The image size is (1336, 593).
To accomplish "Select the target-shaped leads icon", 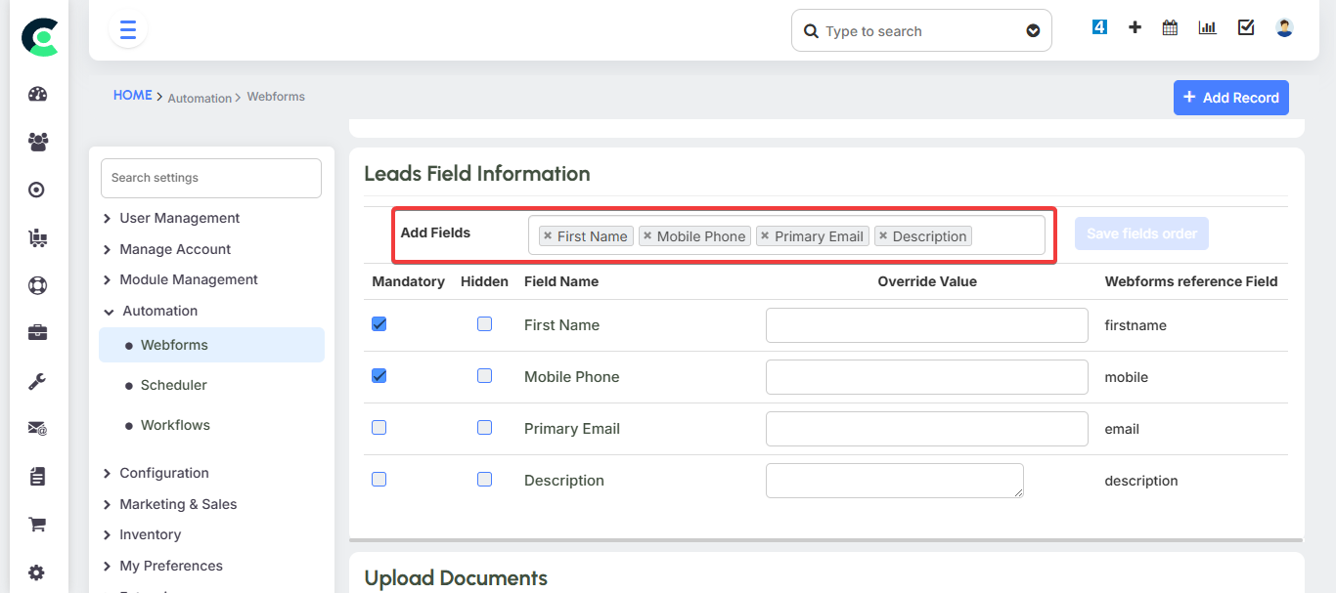I will pyautogui.click(x=37, y=190).
